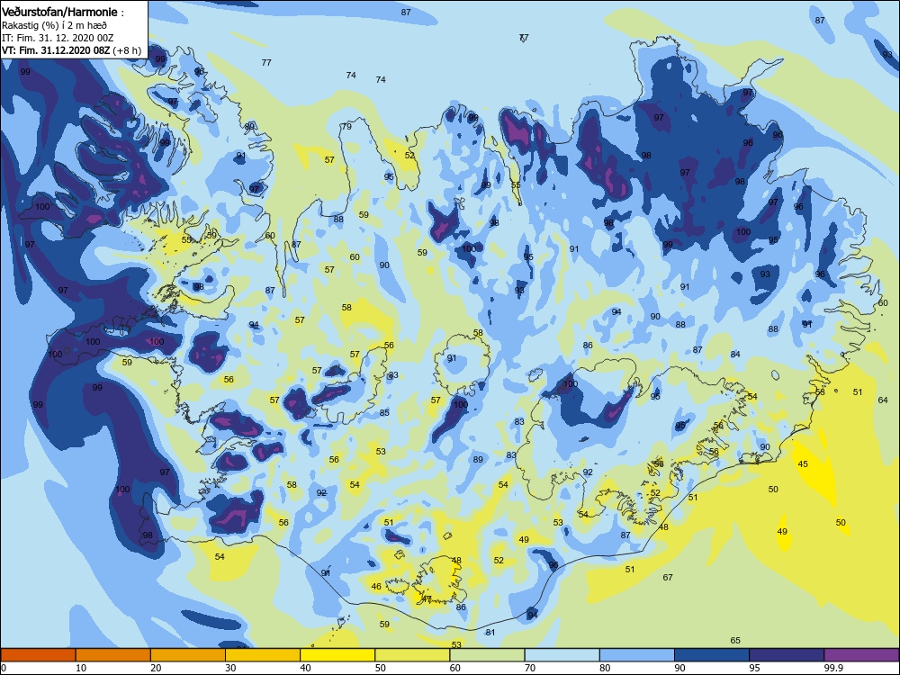Select the 'IT: Fim. 31. 12. 2020 00Z' line
The image size is (900, 675).
58,38
